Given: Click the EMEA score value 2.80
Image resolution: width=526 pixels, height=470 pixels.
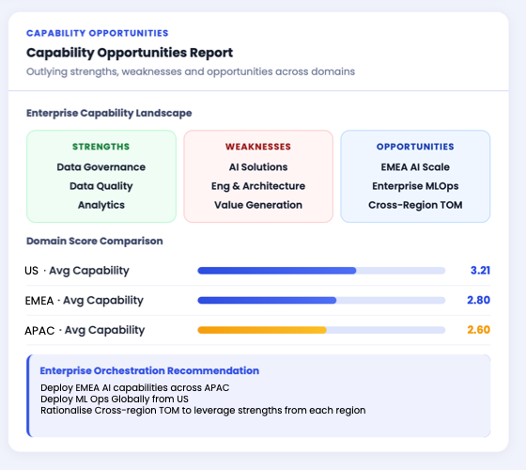Looking at the screenshot, I should pyautogui.click(x=478, y=300).
